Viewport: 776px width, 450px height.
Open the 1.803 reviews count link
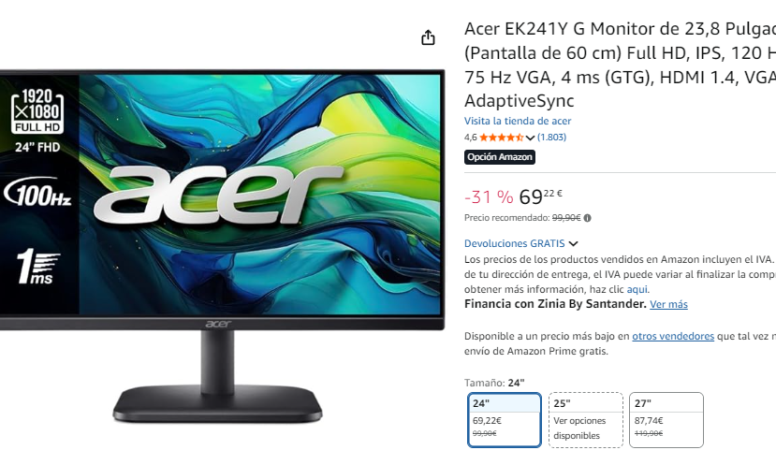[551, 138]
